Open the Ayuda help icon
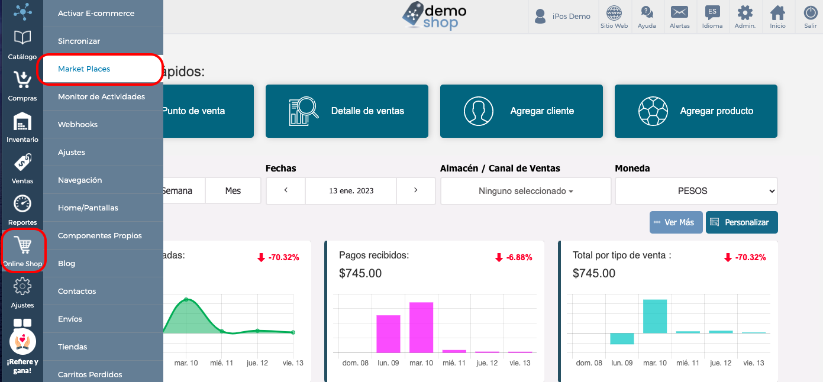This screenshot has width=823, height=382. 647,13
